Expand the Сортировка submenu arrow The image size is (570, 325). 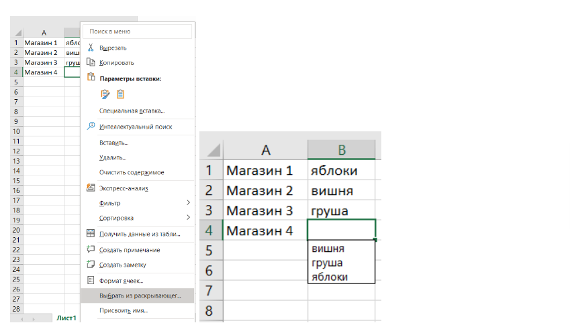point(188,217)
